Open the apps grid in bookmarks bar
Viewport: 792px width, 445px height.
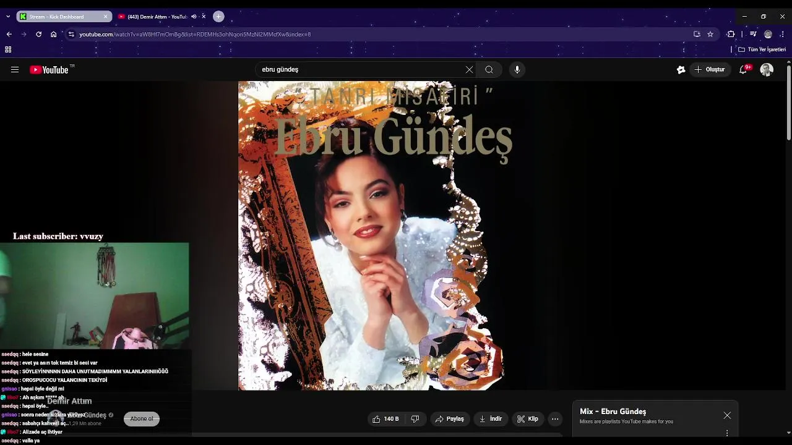[x=8, y=49]
